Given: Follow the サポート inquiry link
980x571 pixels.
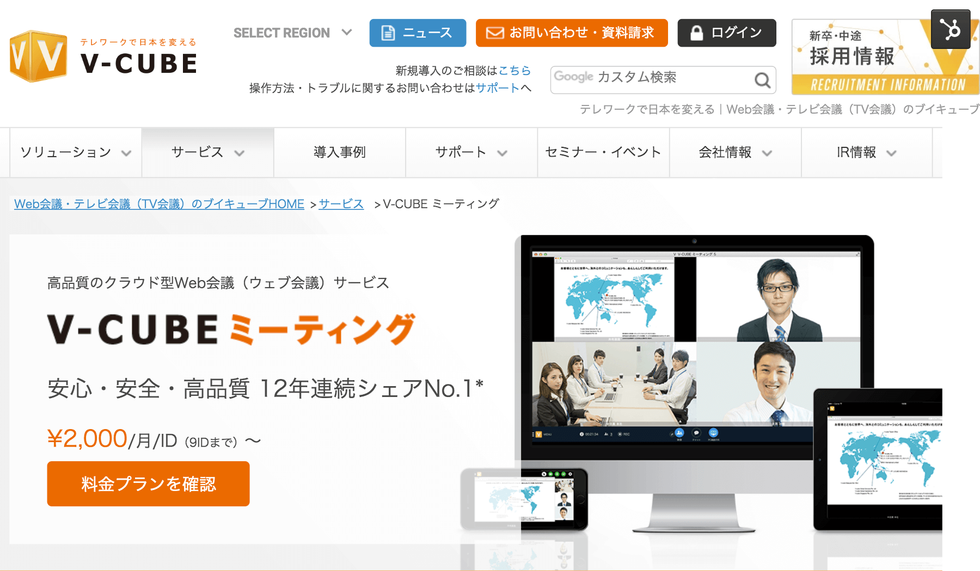Looking at the screenshot, I should [498, 88].
